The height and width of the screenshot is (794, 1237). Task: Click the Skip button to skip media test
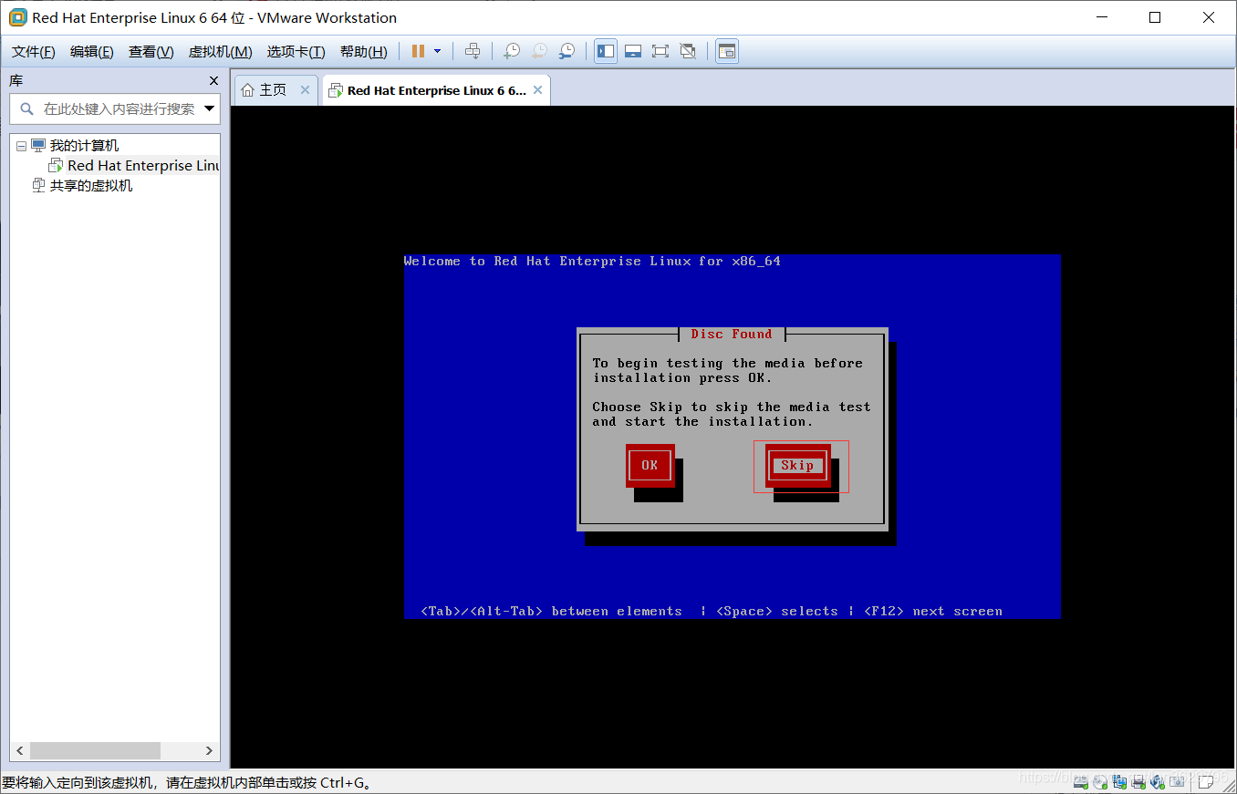(x=797, y=465)
